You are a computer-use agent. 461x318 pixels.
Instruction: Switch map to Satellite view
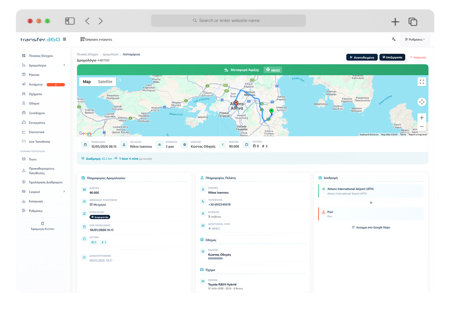105,82
